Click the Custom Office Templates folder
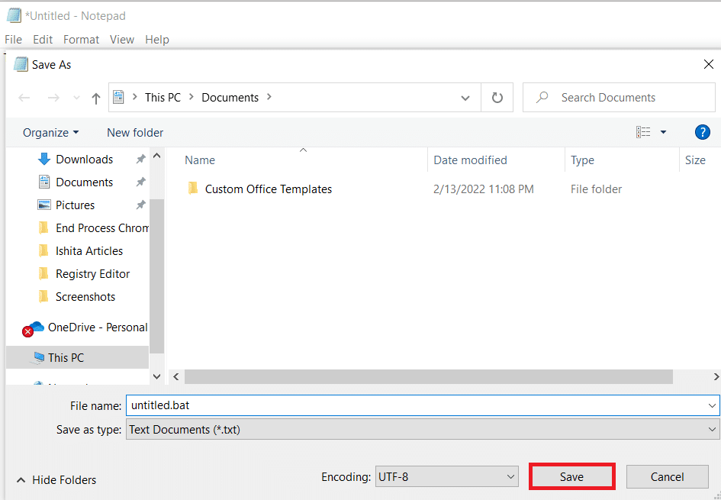 point(268,189)
